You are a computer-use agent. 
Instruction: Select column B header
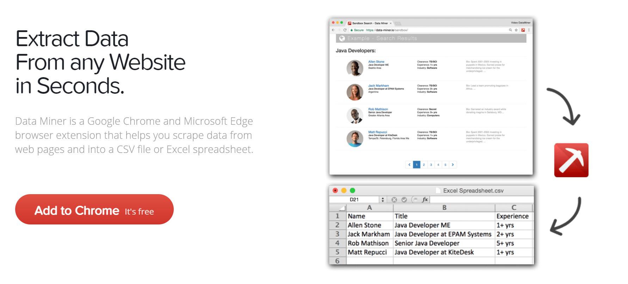[444, 208]
